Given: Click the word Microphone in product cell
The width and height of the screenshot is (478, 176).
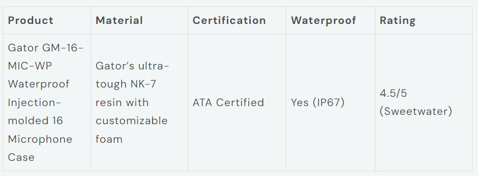Looking at the screenshot, I should click(x=40, y=139).
